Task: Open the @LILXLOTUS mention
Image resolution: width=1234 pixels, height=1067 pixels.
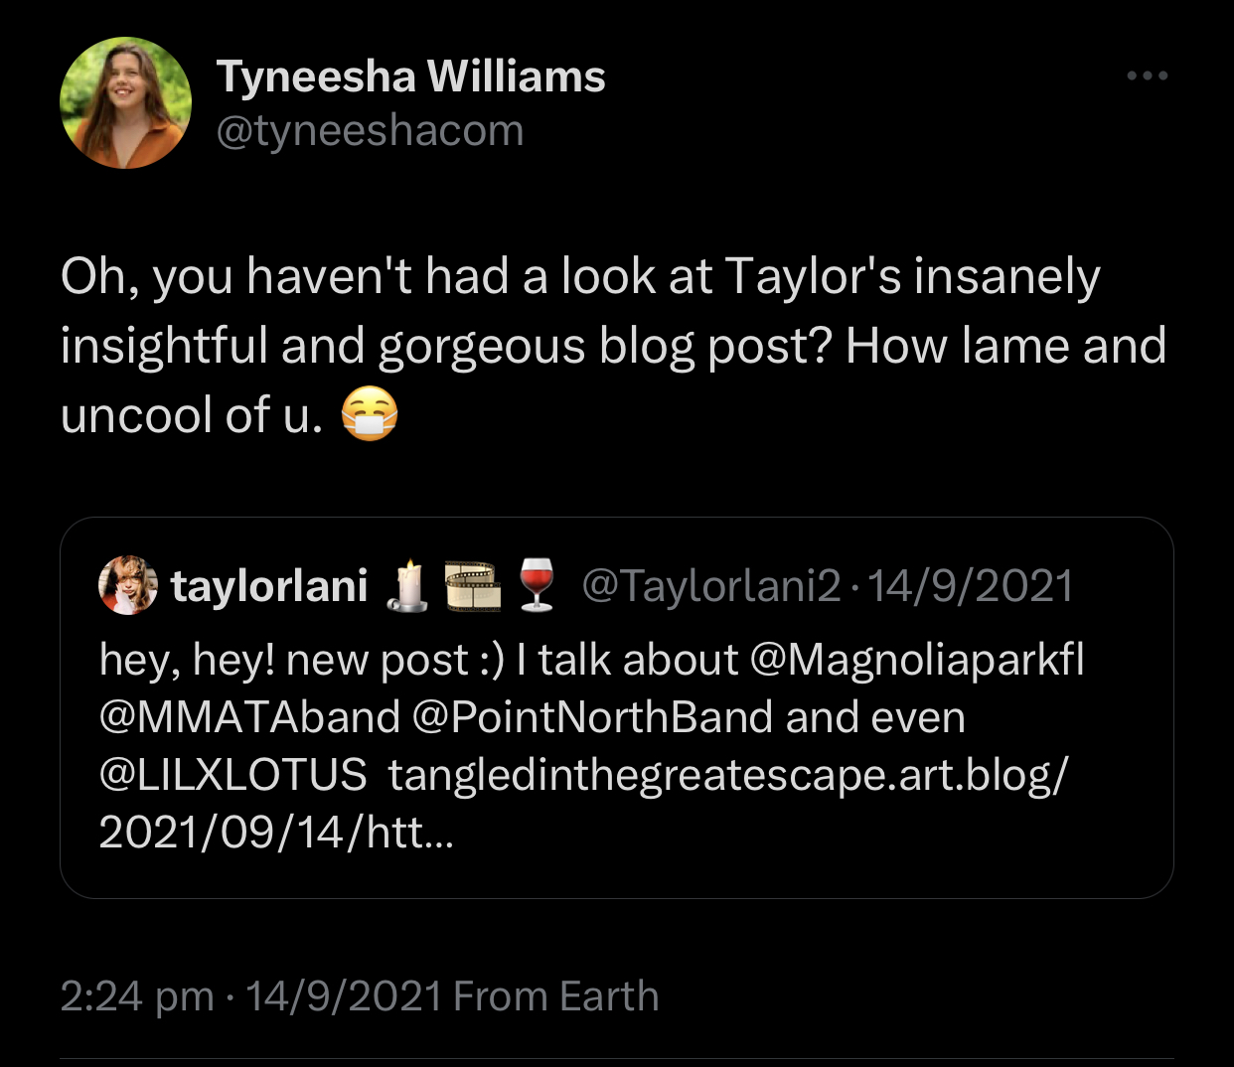Action: tap(232, 775)
